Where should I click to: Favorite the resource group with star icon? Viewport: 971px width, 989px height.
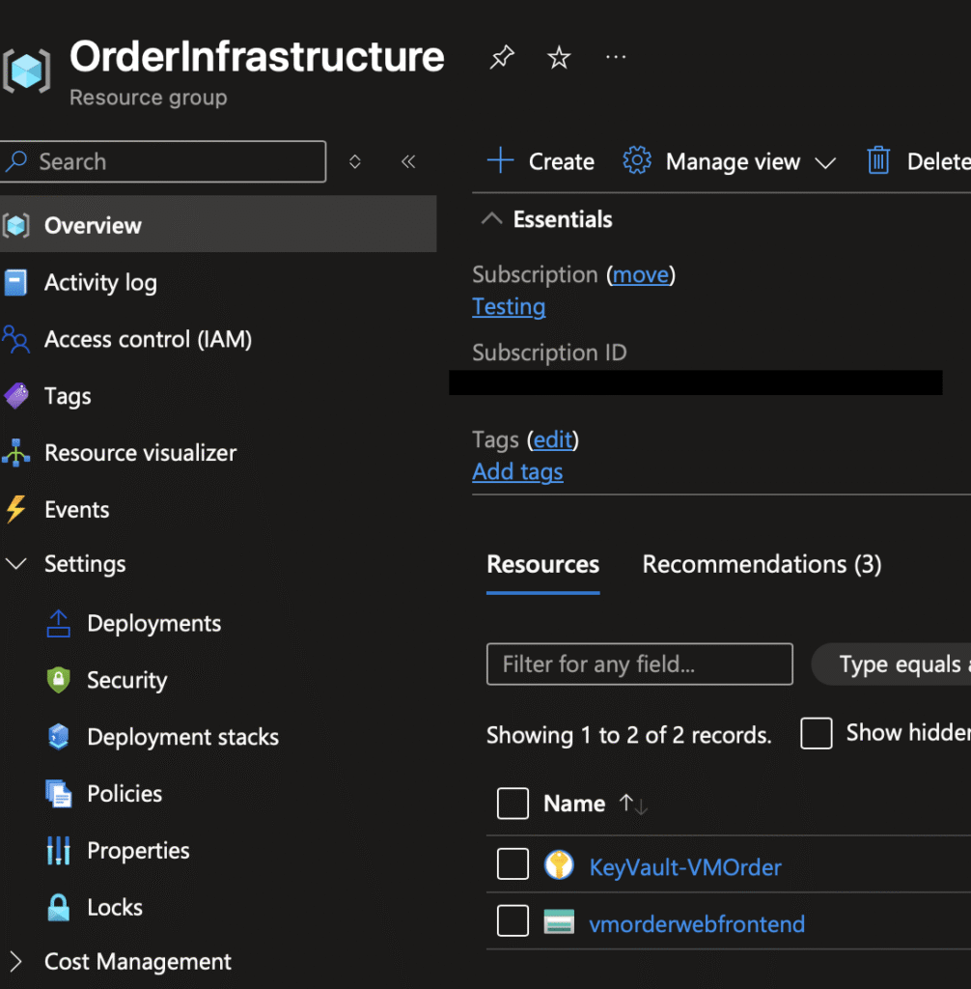pos(559,57)
